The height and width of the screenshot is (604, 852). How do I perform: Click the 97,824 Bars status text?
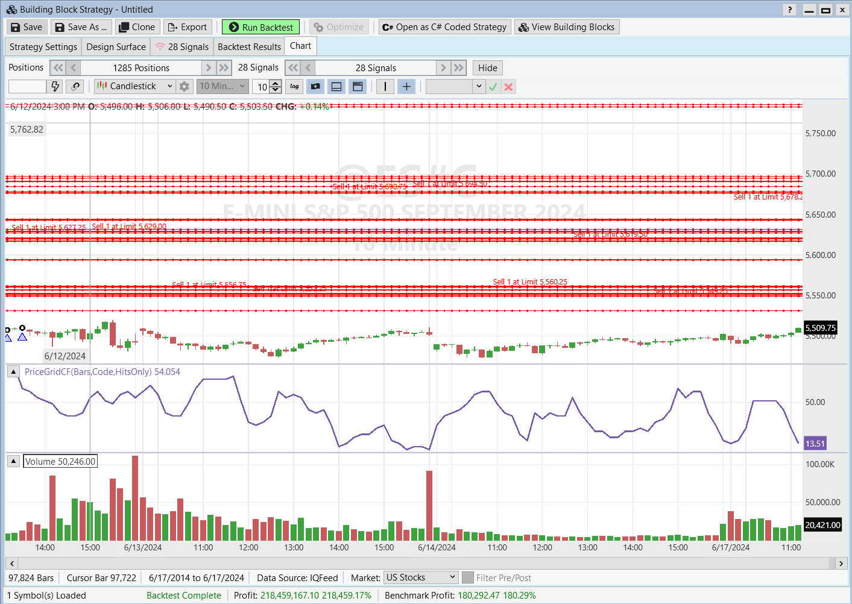point(31,578)
